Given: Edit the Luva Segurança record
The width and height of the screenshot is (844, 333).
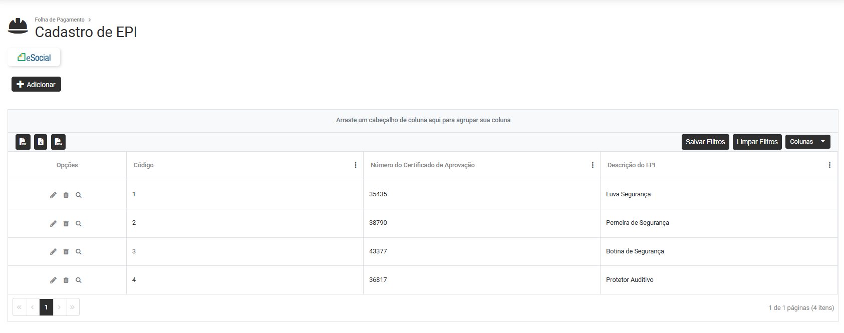Looking at the screenshot, I should point(53,195).
